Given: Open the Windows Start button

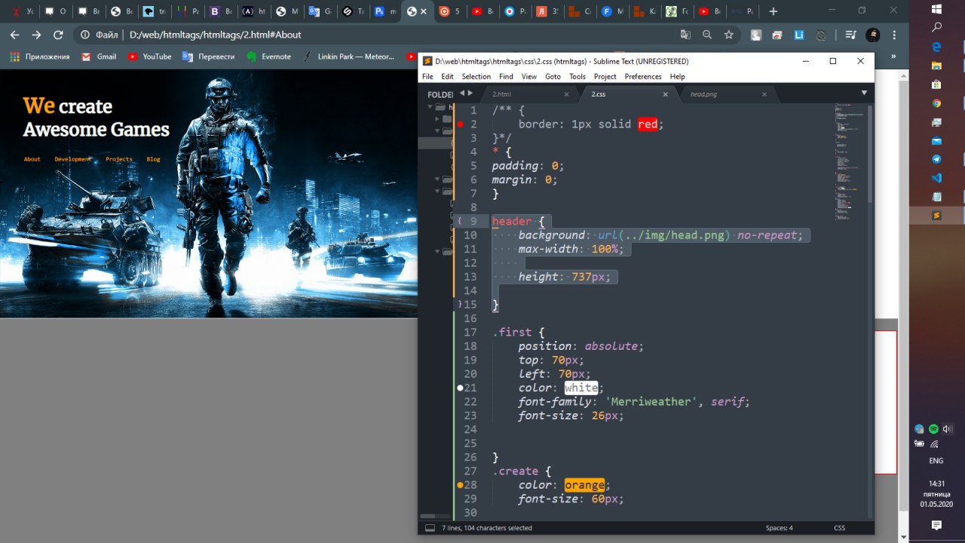Looking at the screenshot, I should 937,8.
